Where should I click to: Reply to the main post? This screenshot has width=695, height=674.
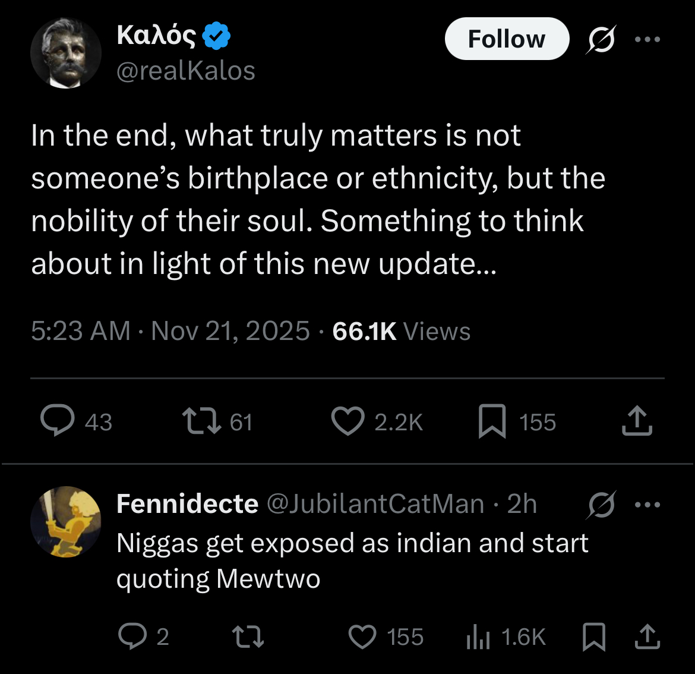coord(58,421)
